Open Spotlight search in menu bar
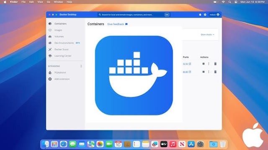This screenshot has width=268, height=150. point(230,2)
